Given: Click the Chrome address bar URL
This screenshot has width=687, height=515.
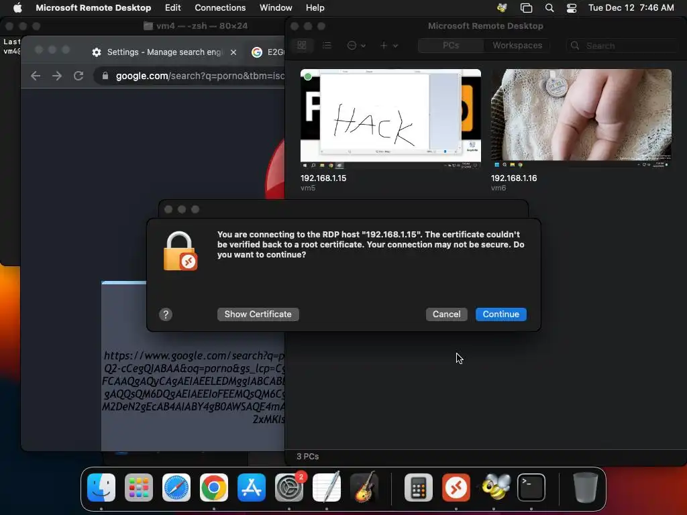Looking at the screenshot, I should (200, 76).
